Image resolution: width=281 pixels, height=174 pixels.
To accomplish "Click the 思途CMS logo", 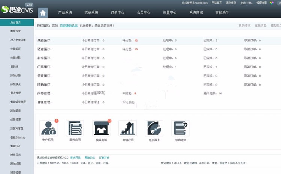I will click(17, 9).
